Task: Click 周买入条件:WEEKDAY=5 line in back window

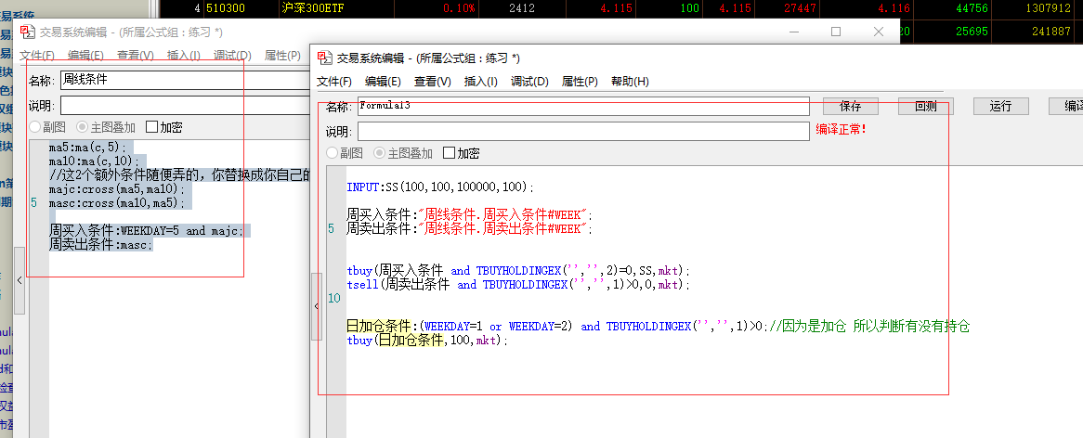Action: click(147, 230)
